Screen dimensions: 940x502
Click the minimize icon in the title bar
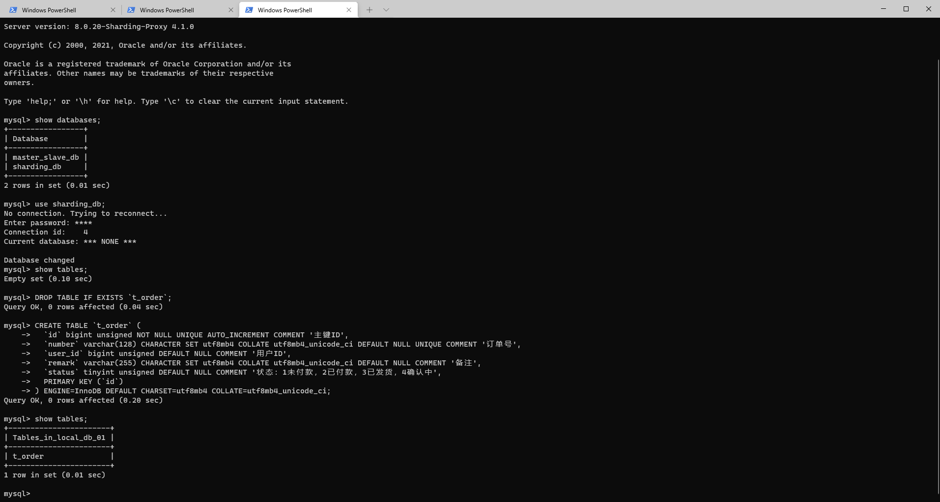883,9
